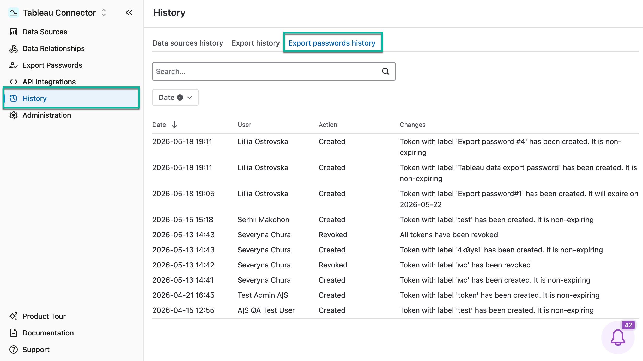Click date '2026-05-18 19:05'
643x361 pixels.
tap(183, 194)
